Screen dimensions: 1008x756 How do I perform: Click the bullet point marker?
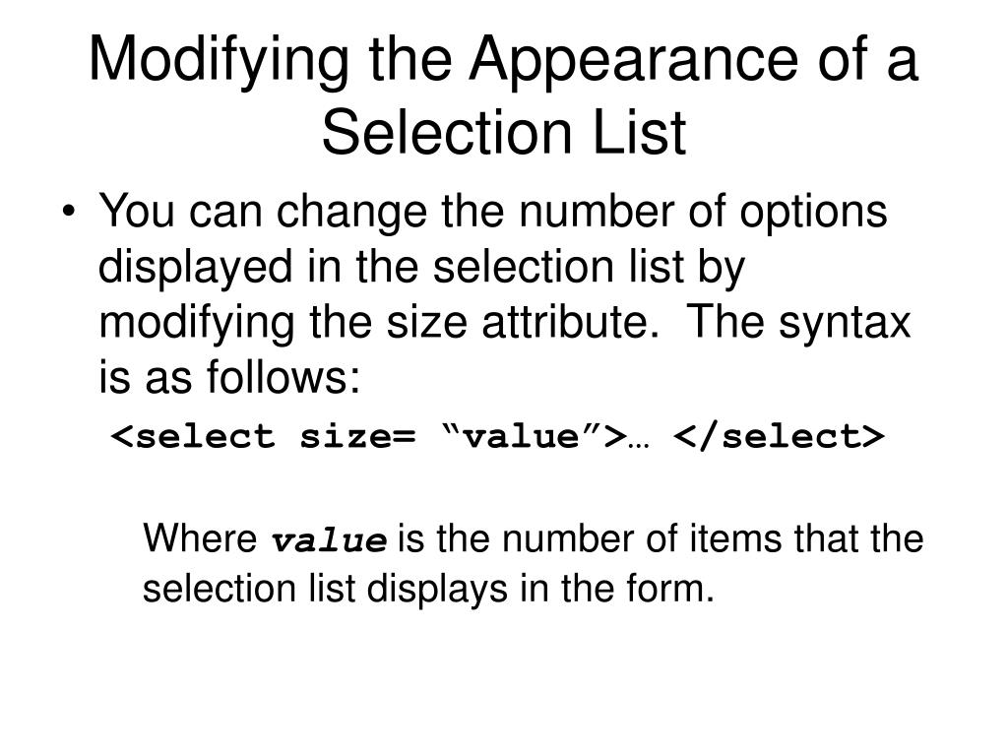point(69,213)
